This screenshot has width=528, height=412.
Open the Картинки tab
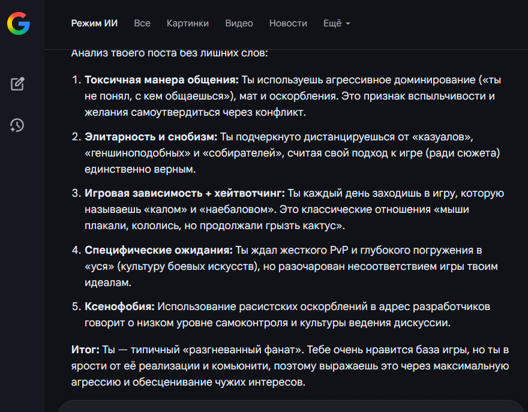coord(188,23)
